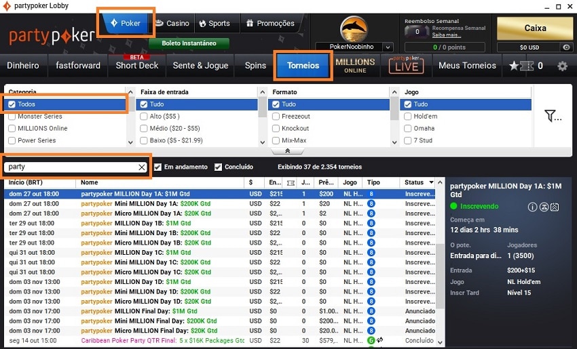Click the green Inscrevendo status dot
This screenshot has height=349, width=577.
click(453, 207)
